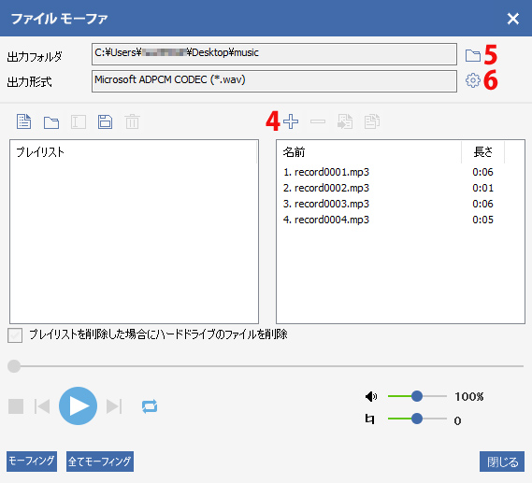Screen dimensions: 532x483
Task: Click the remove file minus icon
Action: (x=318, y=121)
